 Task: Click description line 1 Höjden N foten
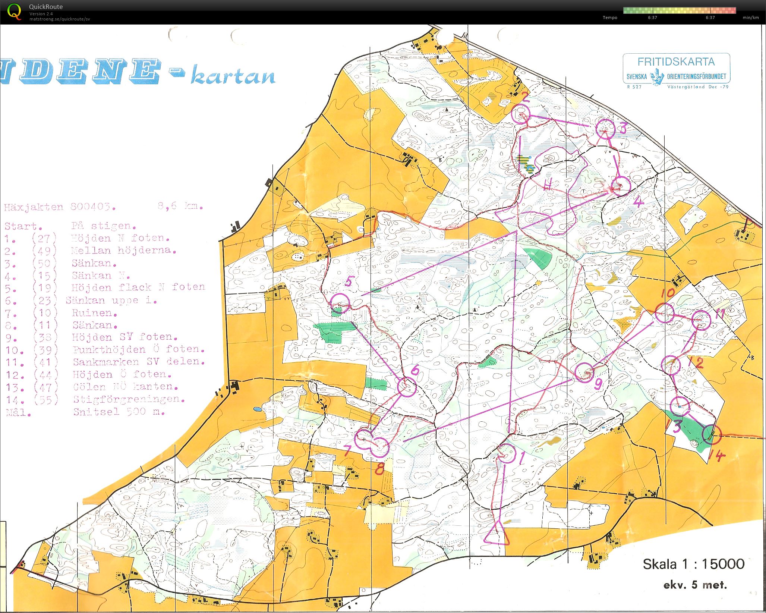(x=87, y=238)
